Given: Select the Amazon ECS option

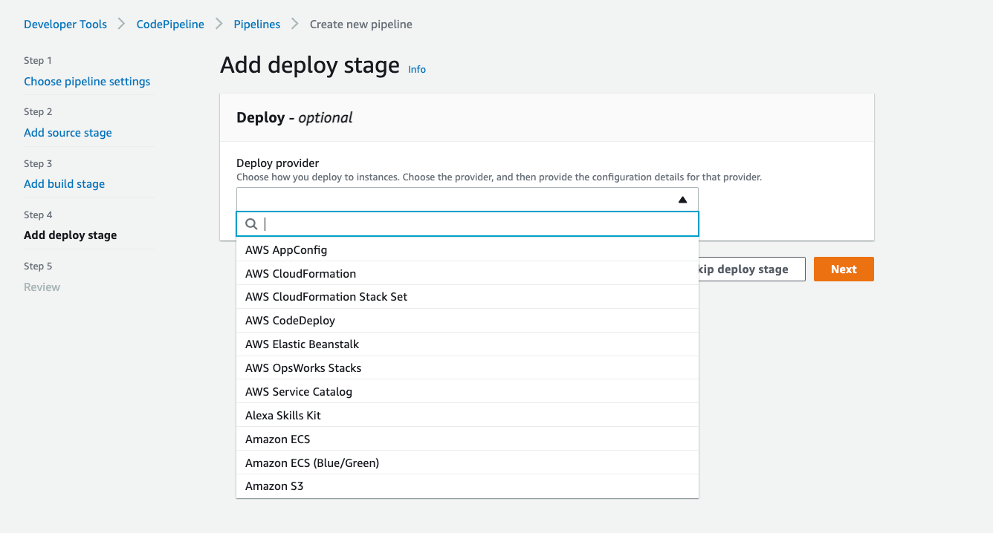Looking at the screenshot, I should pos(468,439).
